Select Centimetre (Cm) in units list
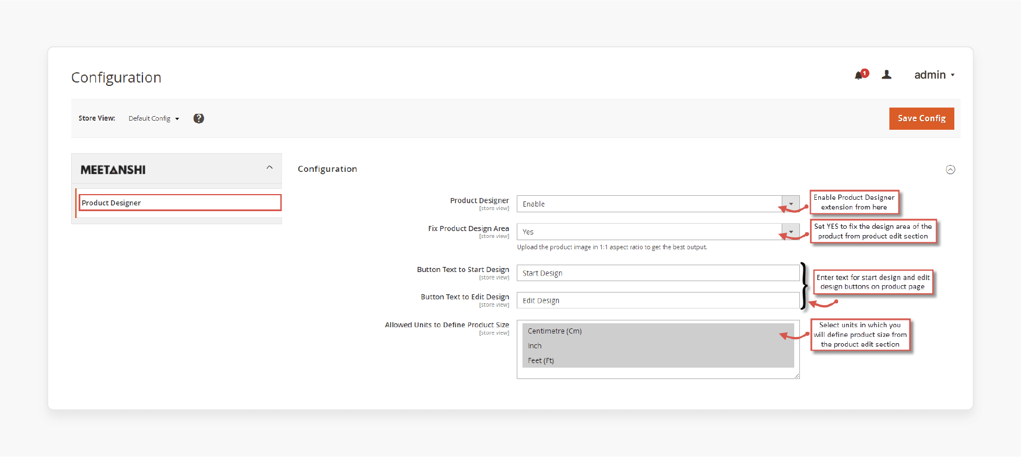 (658, 331)
